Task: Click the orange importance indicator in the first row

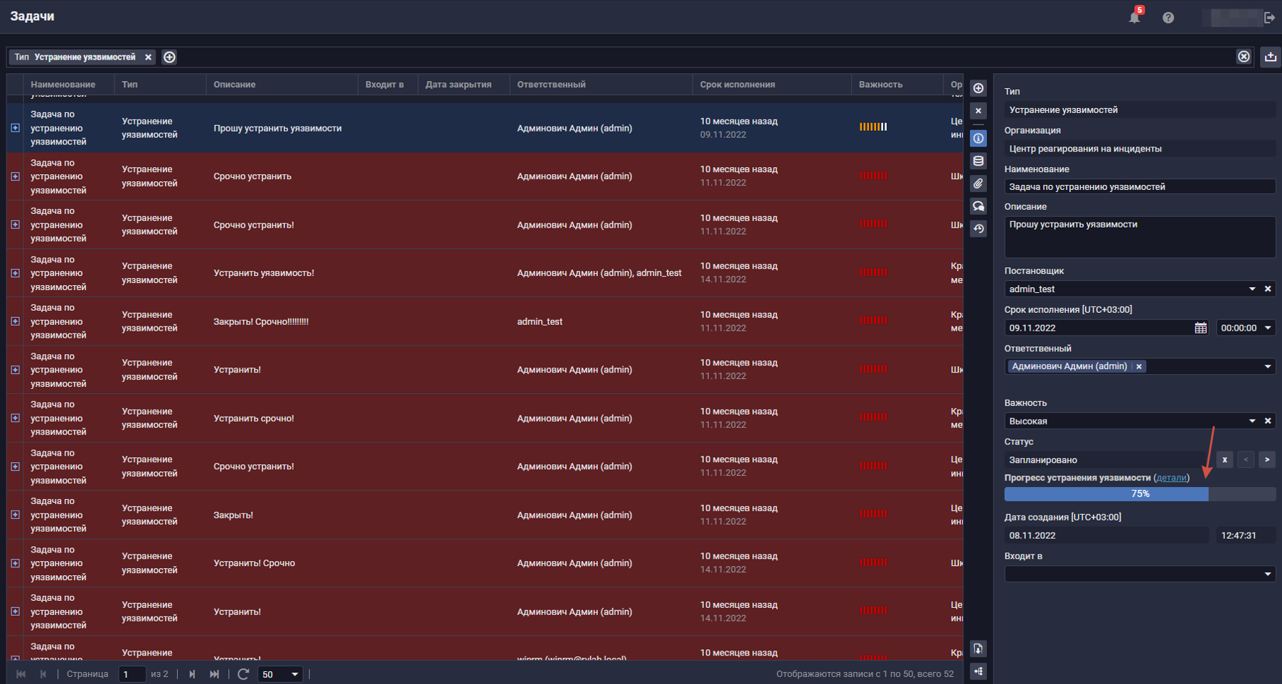Action: 873,127
